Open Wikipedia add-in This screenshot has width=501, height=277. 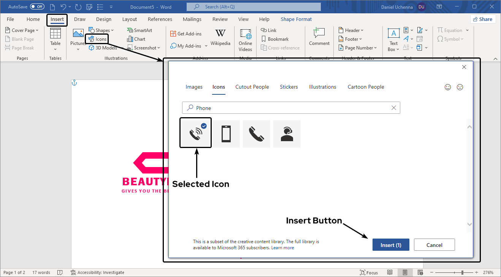[x=220, y=37]
